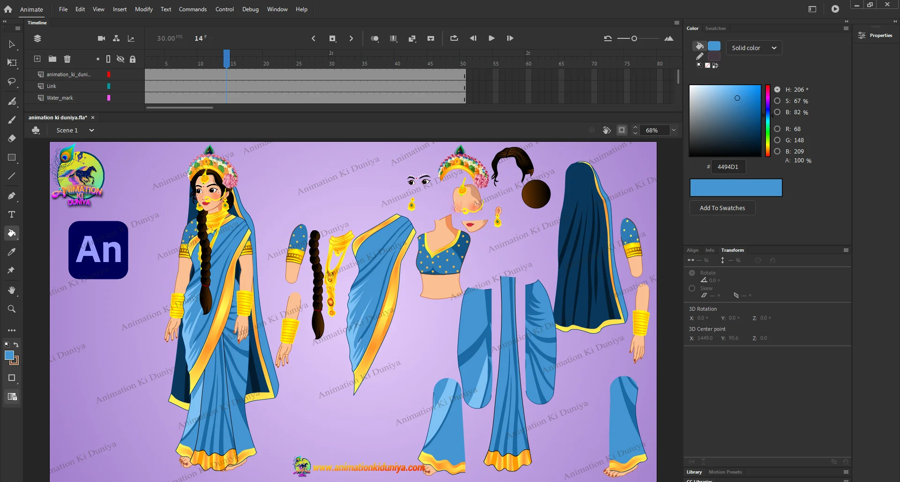Select the Hand tool
This screenshot has width=900, height=482.
(x=12, y=290)
